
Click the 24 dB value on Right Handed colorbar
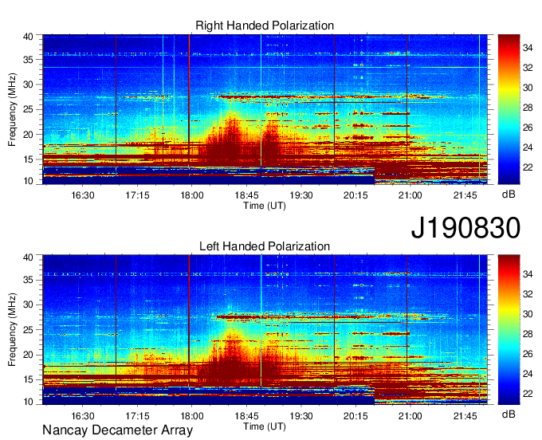(528, 147)
